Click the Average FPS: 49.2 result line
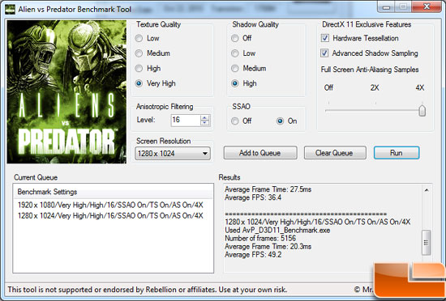This screenshot has height=301, width=446. click(x=253, y=255)
